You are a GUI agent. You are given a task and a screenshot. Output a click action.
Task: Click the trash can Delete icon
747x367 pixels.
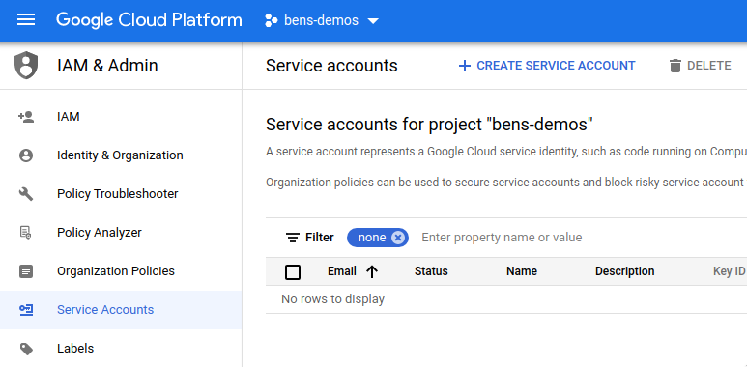(x=675, y=66)
